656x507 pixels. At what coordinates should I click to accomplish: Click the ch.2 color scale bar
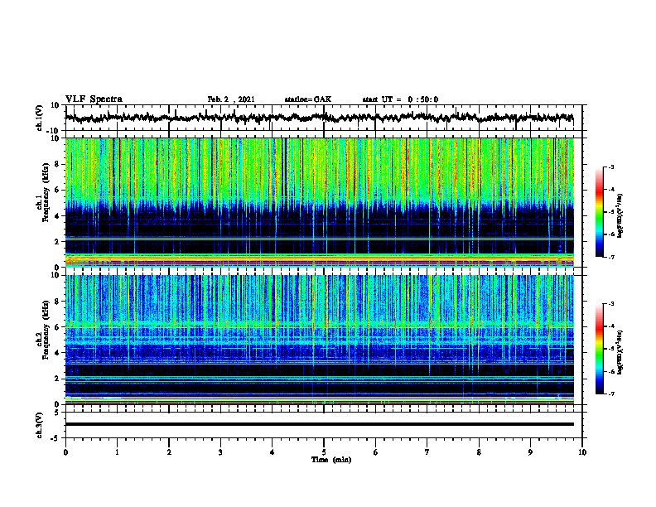599,349
